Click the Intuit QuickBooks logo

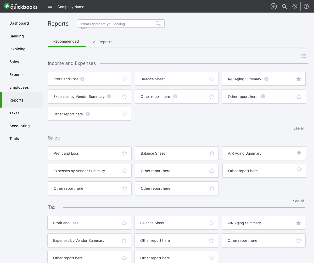[21, 6]
